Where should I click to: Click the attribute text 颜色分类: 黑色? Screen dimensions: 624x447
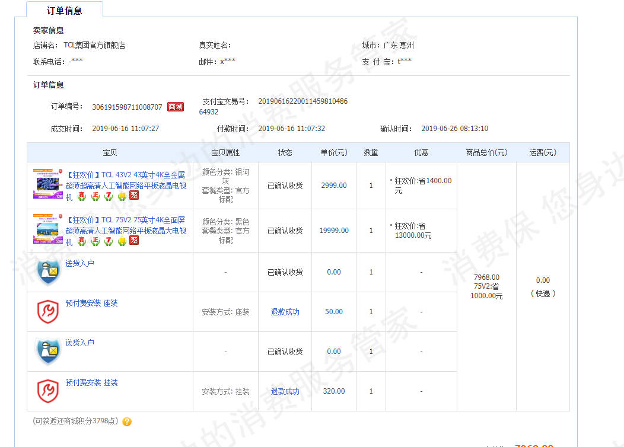225,222
